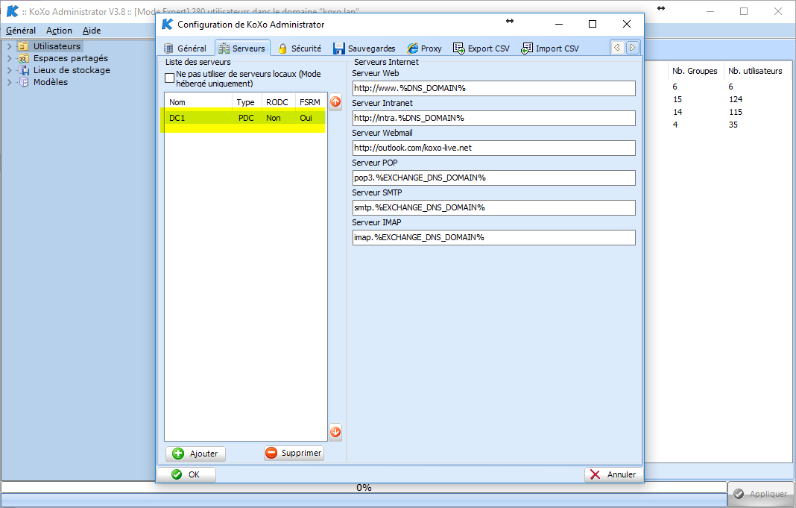The width and height of the screenshot is (796, 508).
Task: Click the Serveur POP input field
Action: 494,178
